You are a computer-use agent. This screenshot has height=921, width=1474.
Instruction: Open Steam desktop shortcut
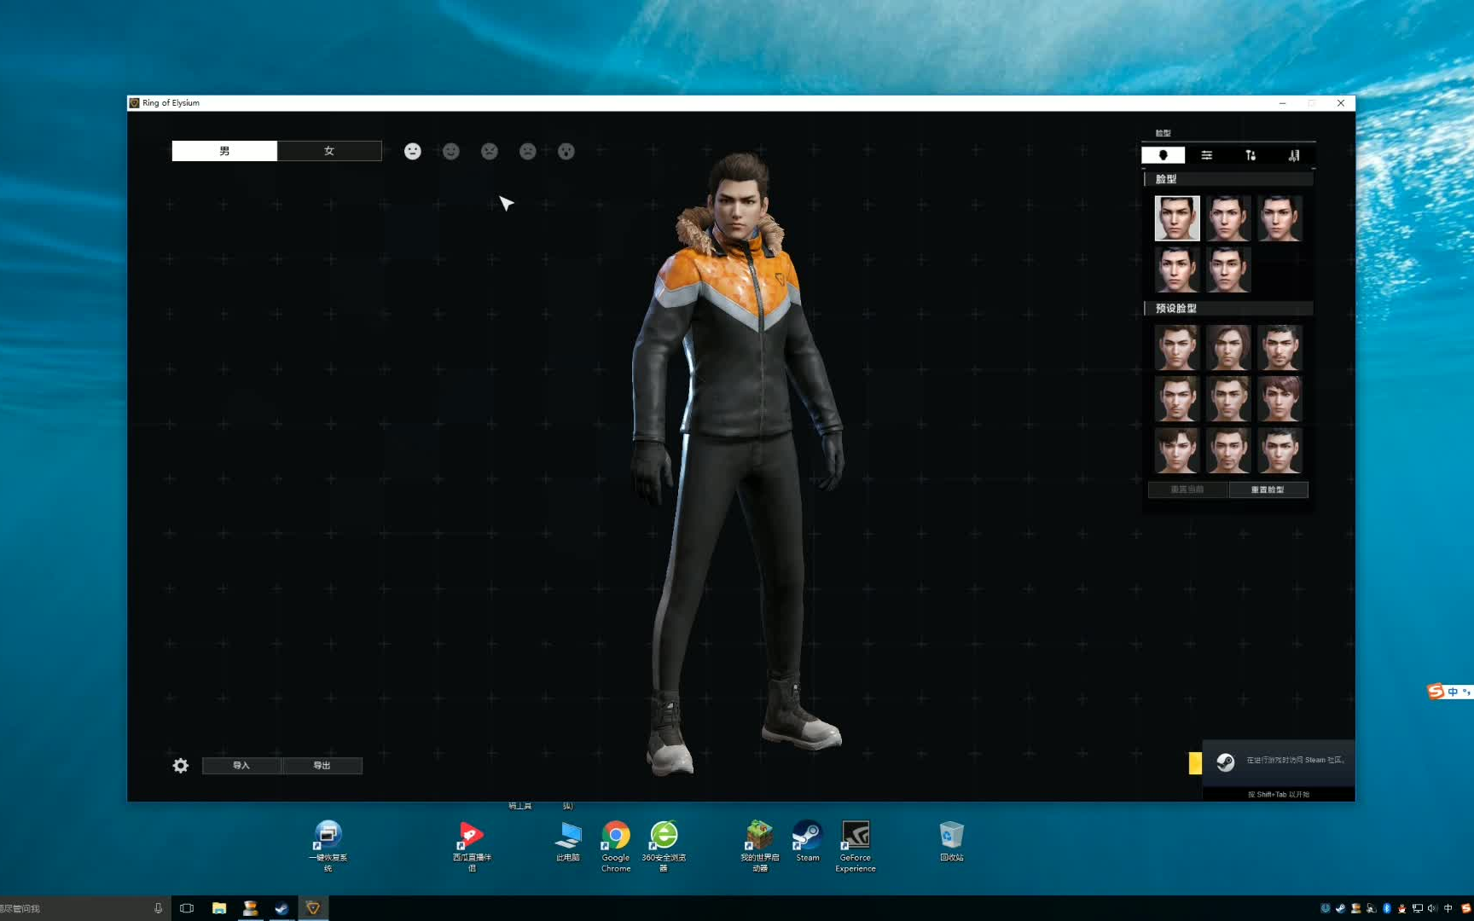click(808, 842)
